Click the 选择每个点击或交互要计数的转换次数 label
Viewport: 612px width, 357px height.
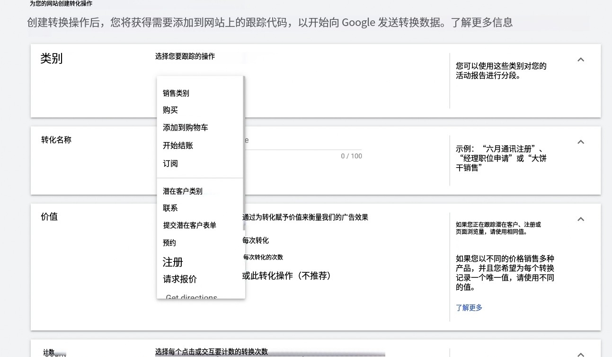point(212,352)
